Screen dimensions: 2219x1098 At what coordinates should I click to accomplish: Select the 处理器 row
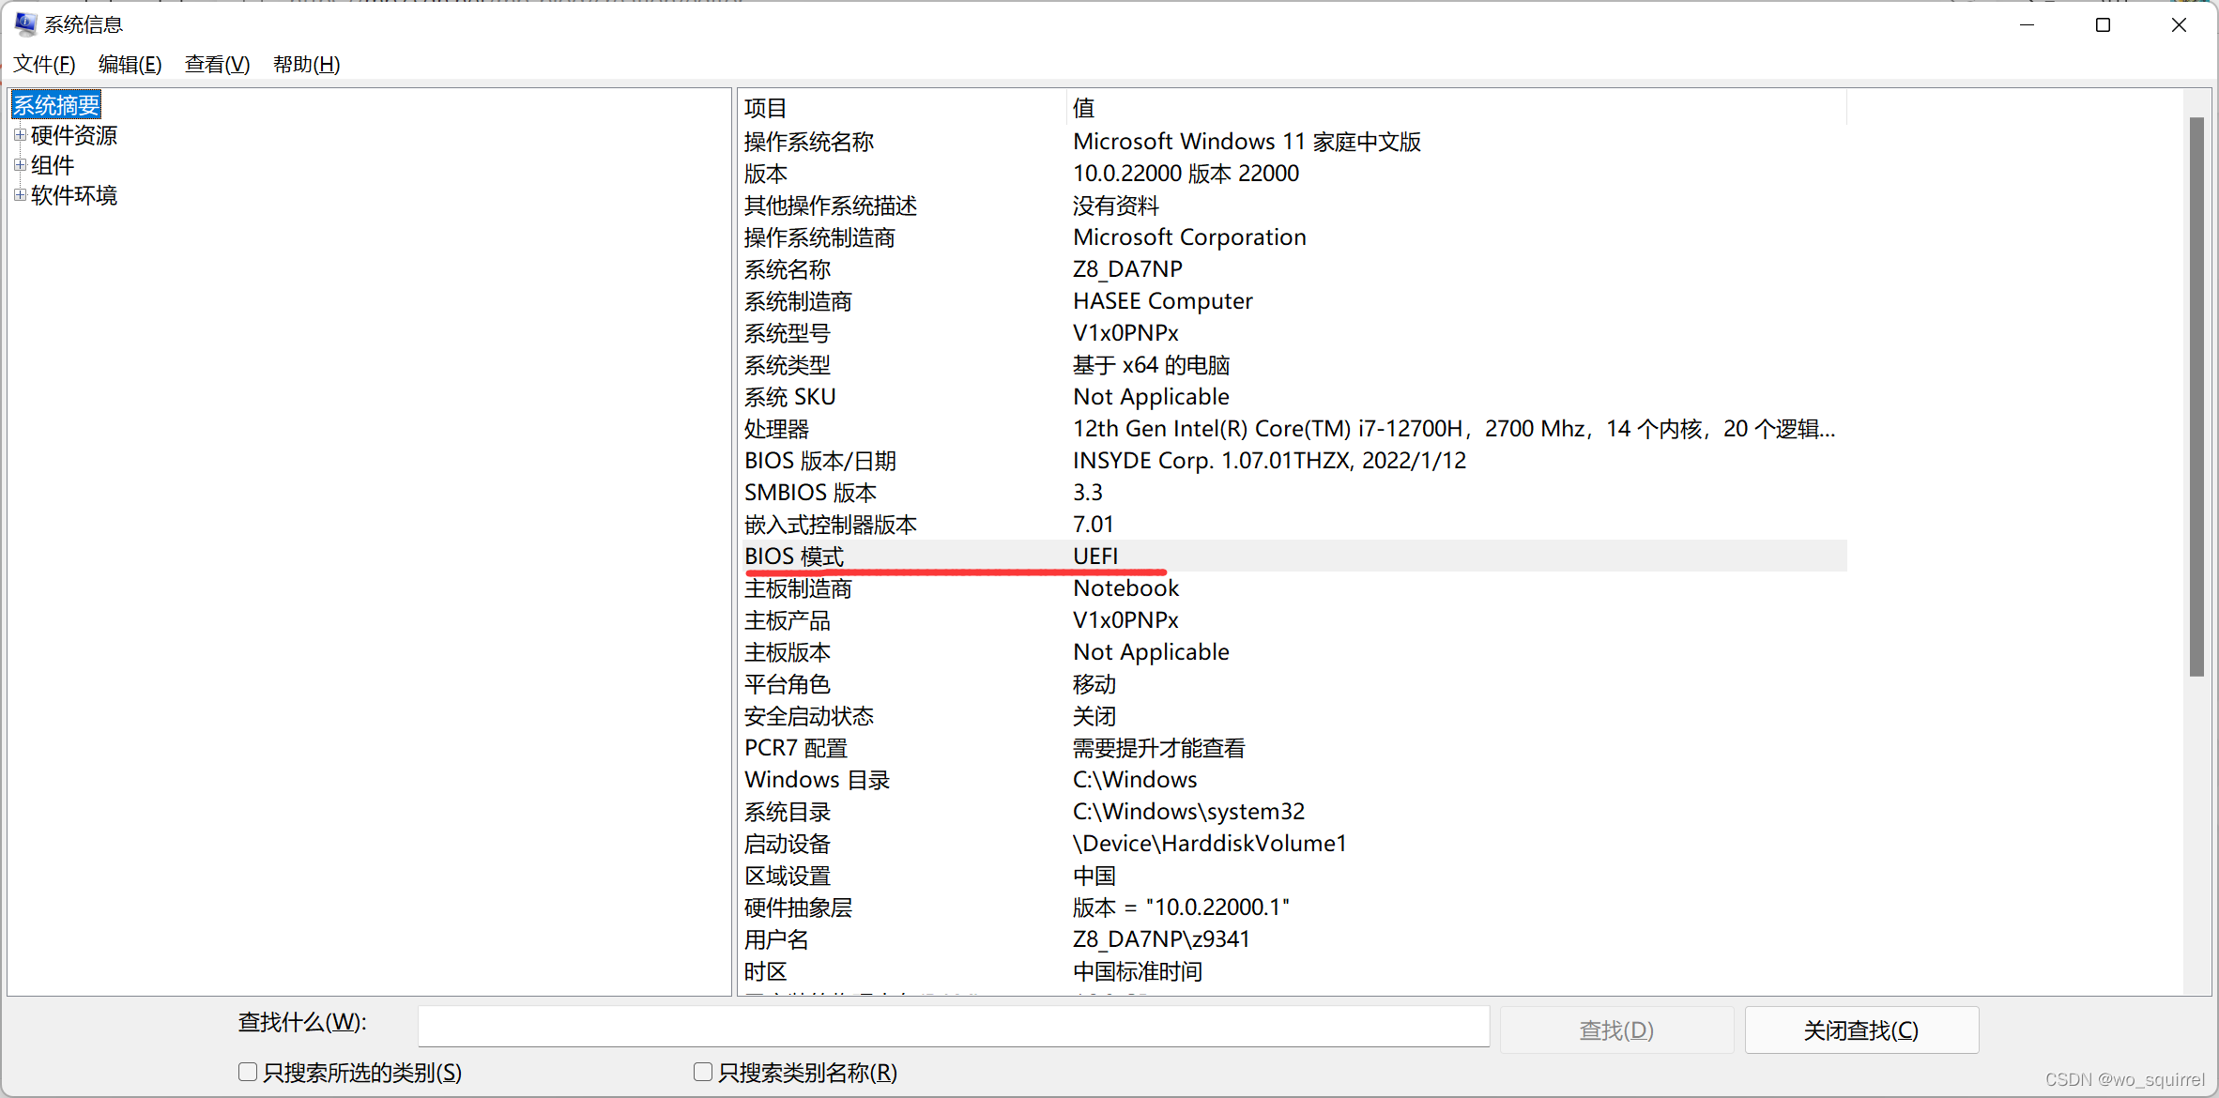click(x=777, y=429)
